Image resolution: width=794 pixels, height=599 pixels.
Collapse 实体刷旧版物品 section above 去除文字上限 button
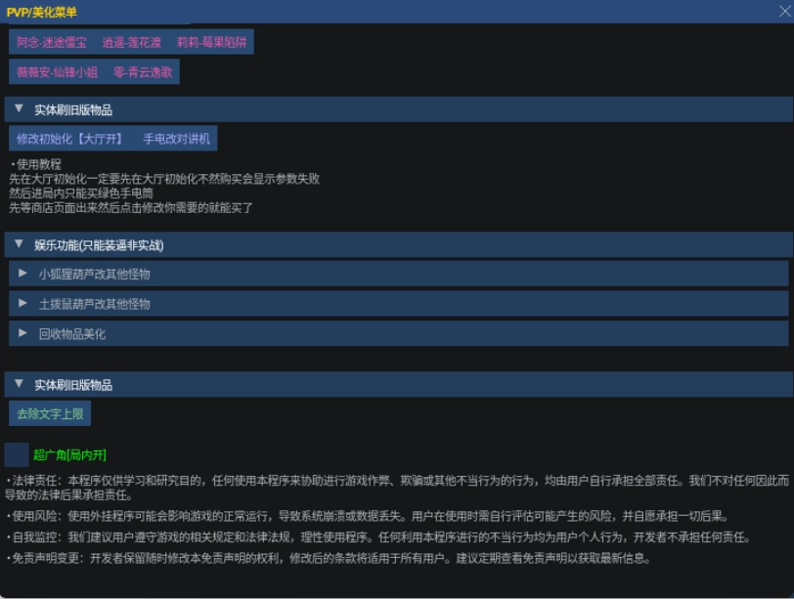[x=19, y=384]
